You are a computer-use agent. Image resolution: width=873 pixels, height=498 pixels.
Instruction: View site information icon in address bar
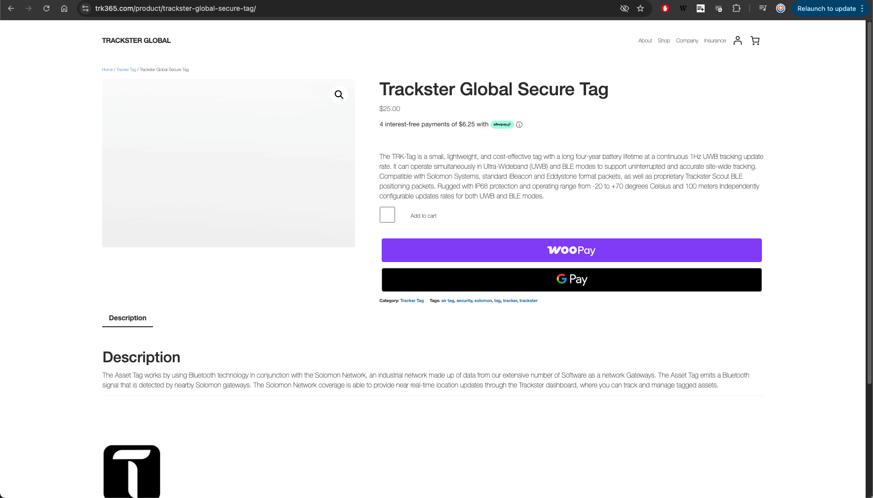tap(85, 8)
